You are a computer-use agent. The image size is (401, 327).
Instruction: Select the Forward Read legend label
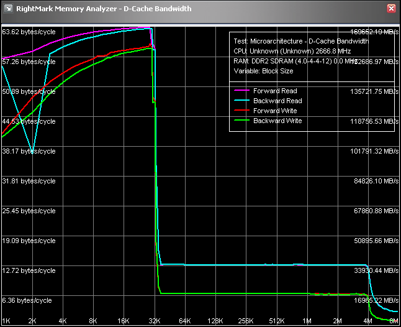point(275,91)
